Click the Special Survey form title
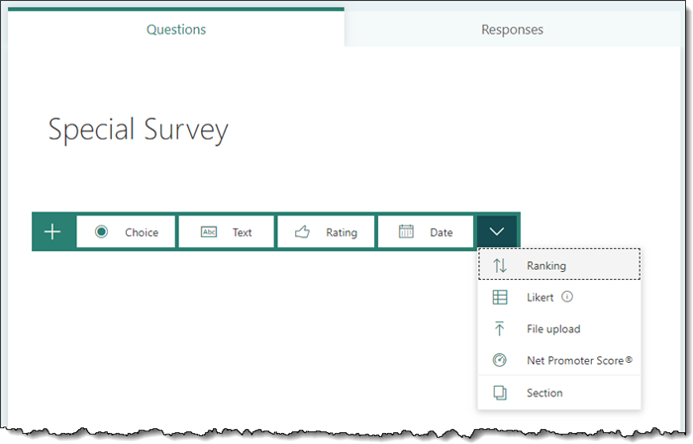This screenshot has width=693, height=444. (x=139, y=130)
